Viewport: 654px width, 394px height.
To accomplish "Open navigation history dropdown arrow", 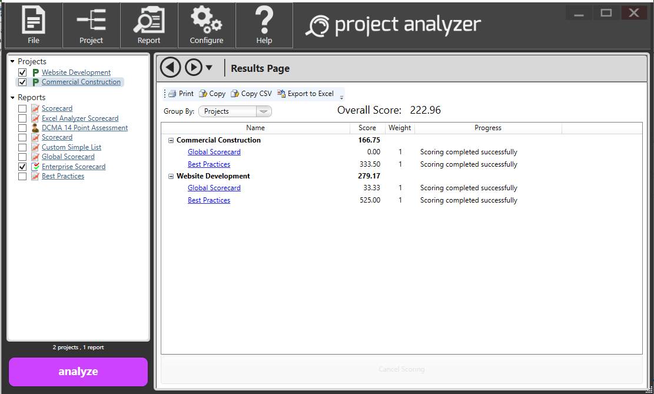I will tap(209, 68).
